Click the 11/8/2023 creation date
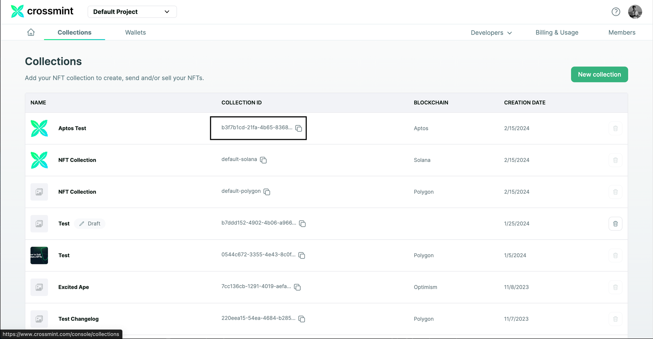653x339 pixels. click(516, 287)
